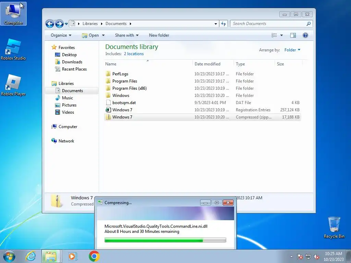Select Libraries in navigation pane

click(x=66, y=84)
